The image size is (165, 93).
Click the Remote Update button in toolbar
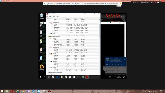(x=112, y=3)
